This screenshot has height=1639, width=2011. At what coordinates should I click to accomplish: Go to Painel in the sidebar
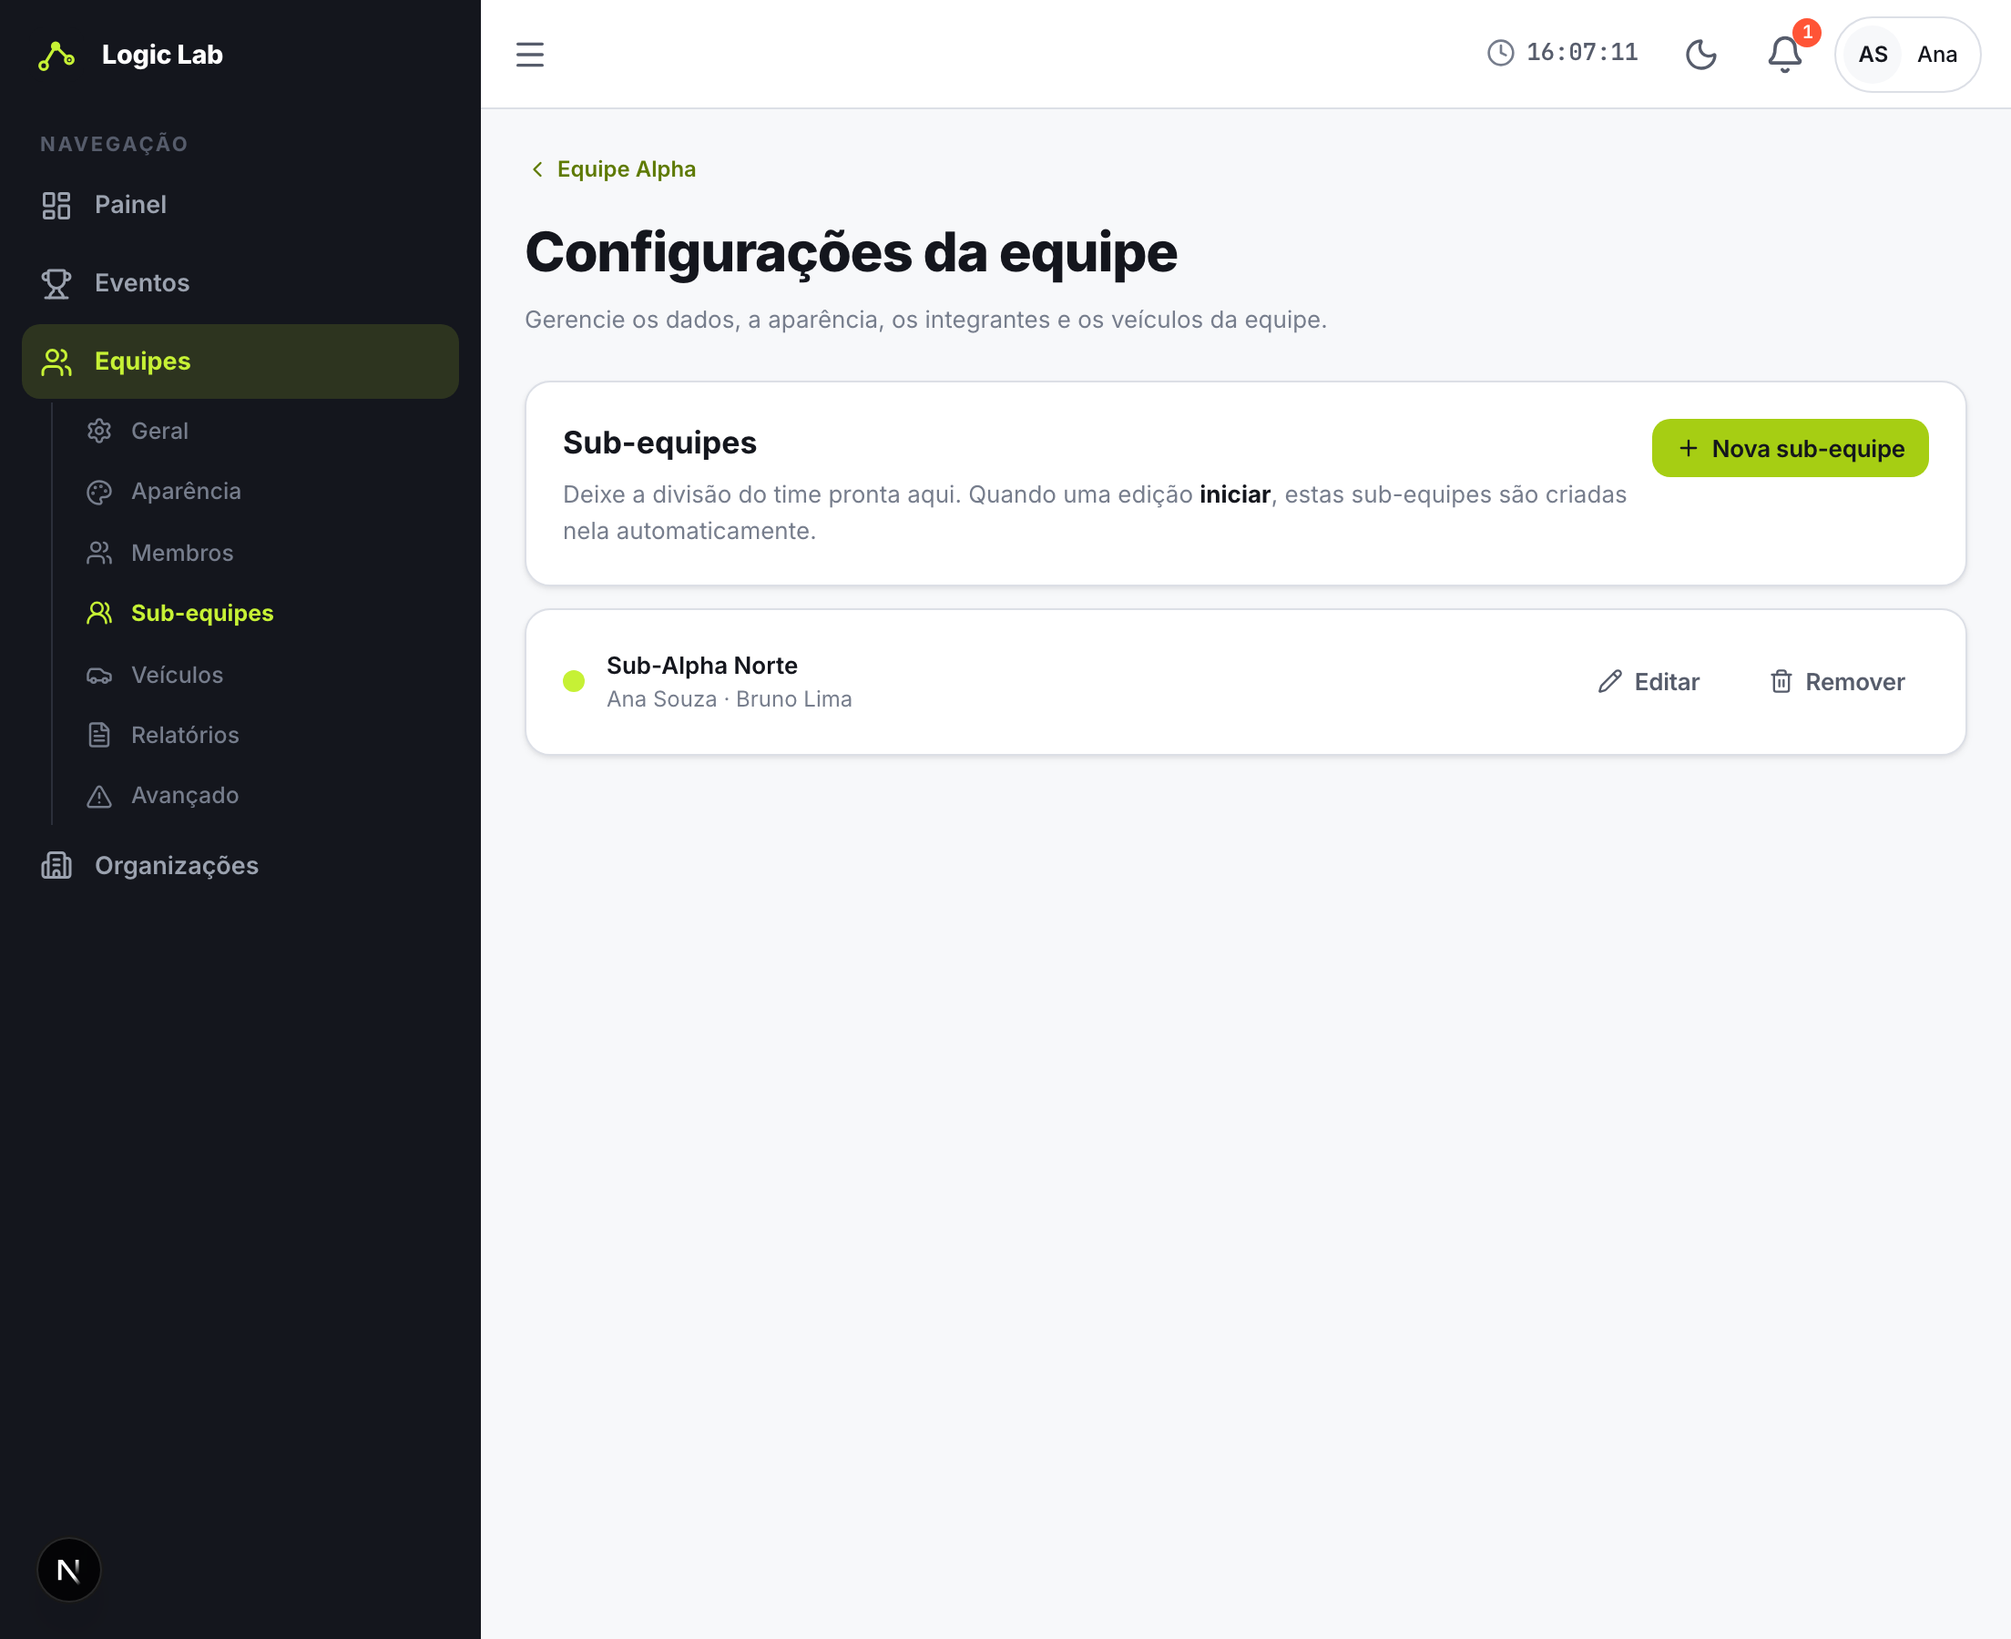pyautogui.click(x=240, y=205)
